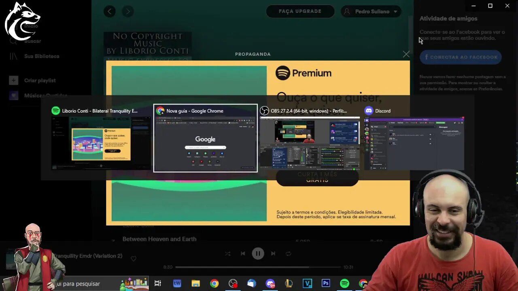518x291 pixels.
Task: Open Spotify from the taskbar
Action: click(x=344, y=284)
